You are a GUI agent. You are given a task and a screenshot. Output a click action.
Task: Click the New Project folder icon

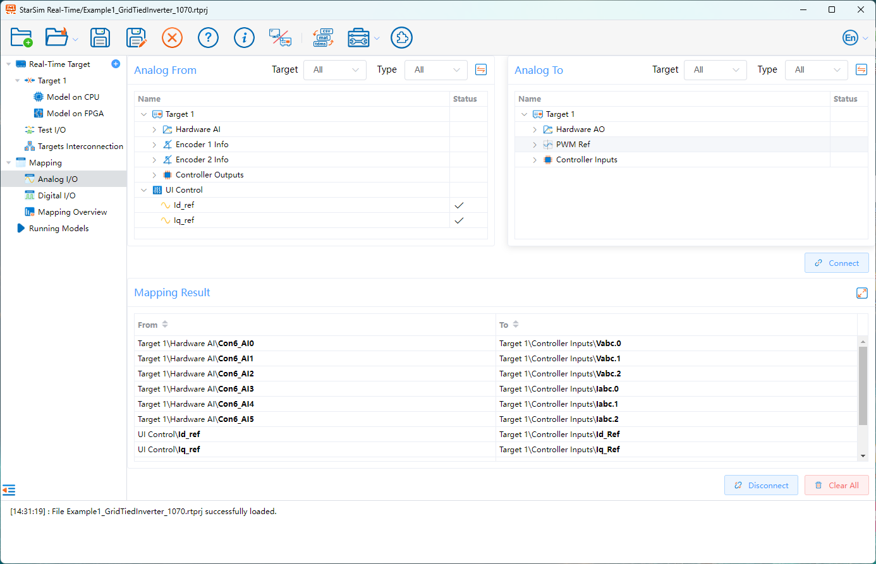click(x=21, y=38)
